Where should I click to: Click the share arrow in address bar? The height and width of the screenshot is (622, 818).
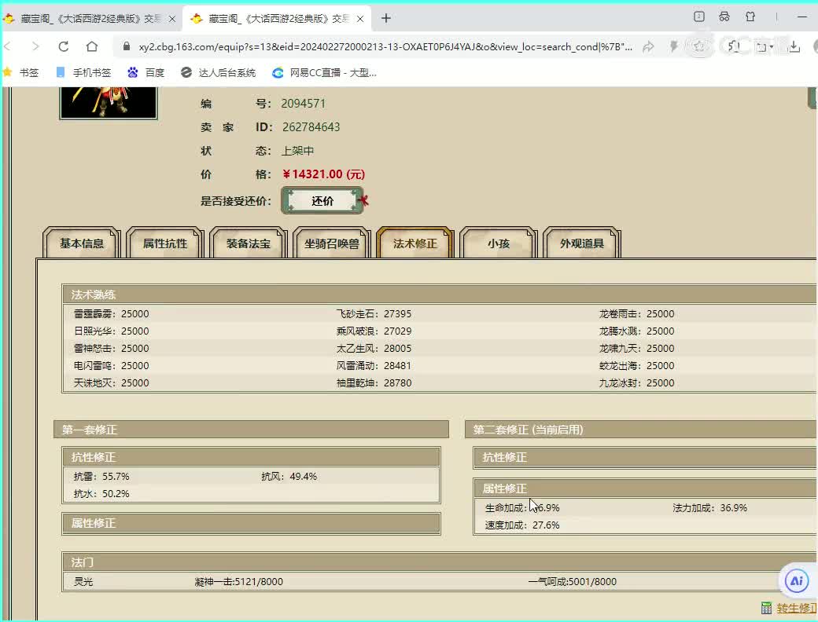coord(648,47)
